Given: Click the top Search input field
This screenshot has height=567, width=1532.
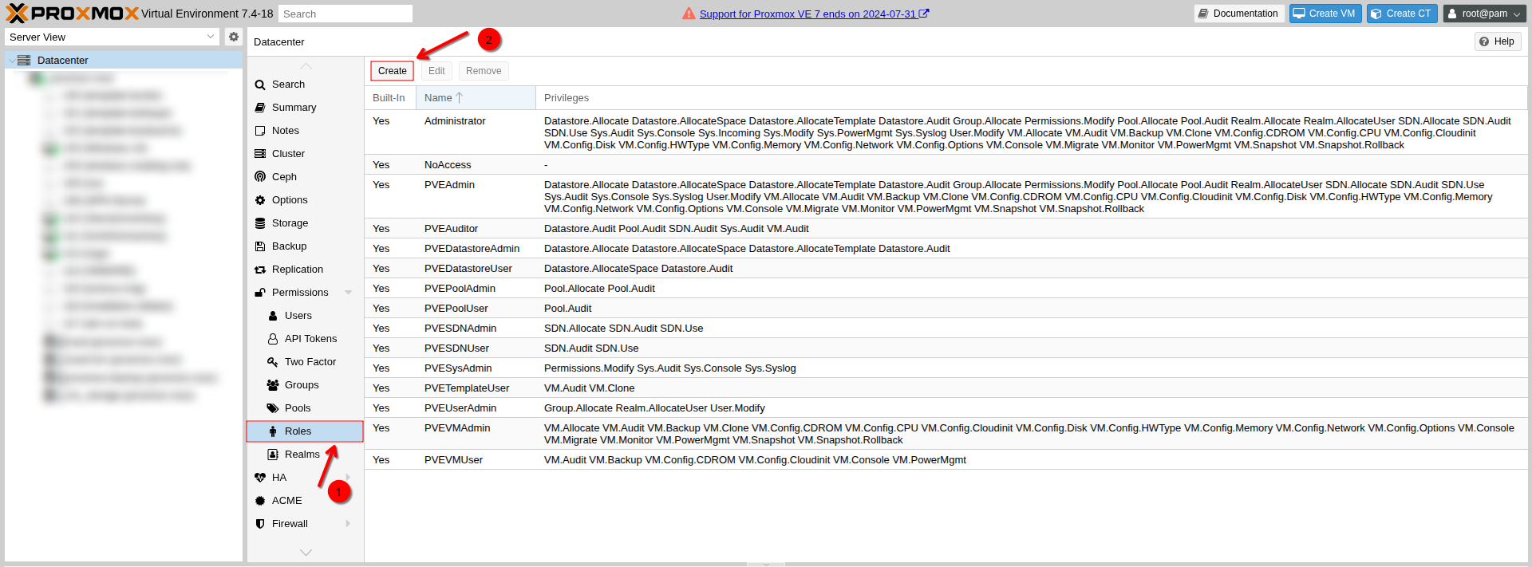Looking at the screenshot, I should (345, 14).
